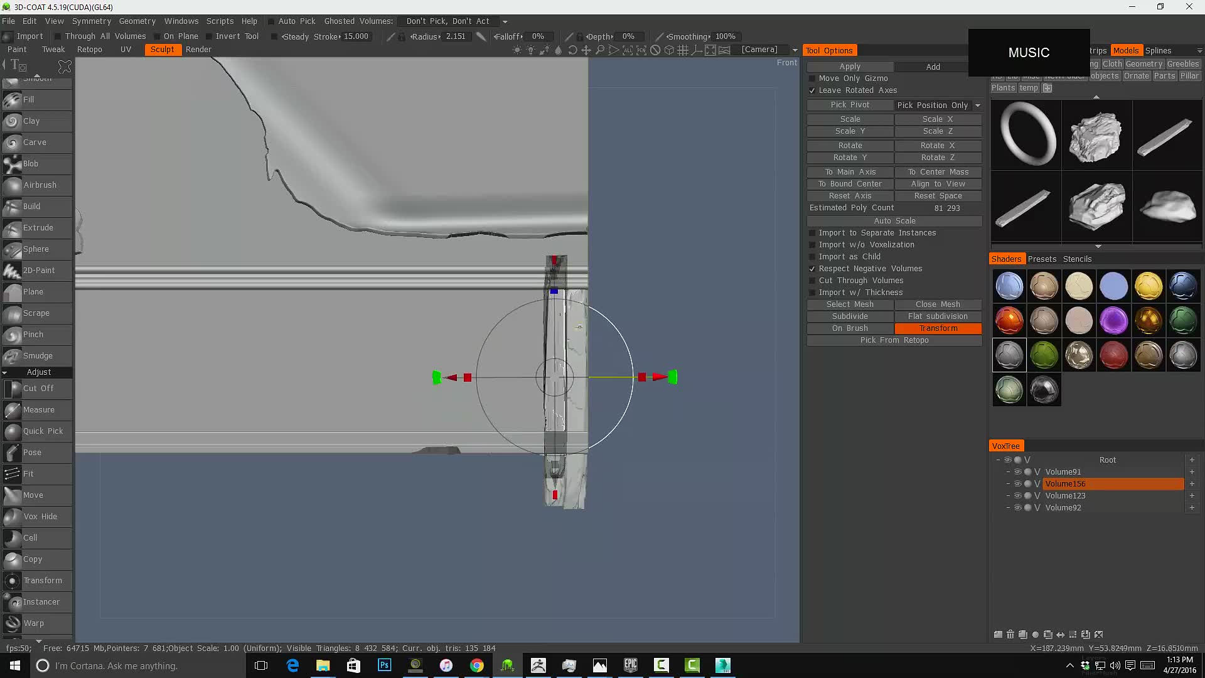Viewport: 1205px width, 678px height.
Task: Select the Smudge sculpting tool
Action: pos(37,355)
